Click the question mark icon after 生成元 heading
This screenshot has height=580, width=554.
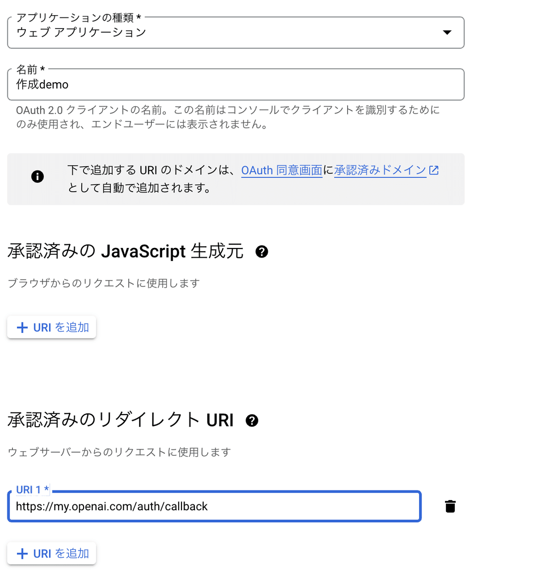pos(262,252)
